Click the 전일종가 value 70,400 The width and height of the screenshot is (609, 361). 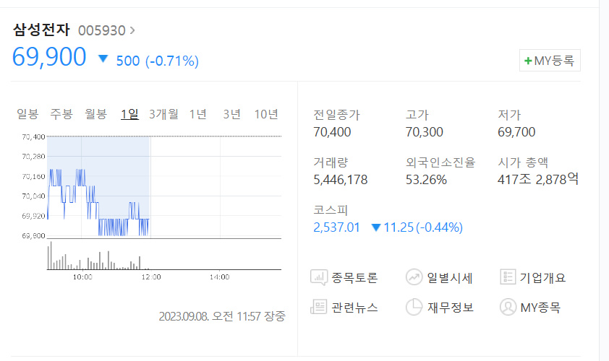click(332, 132)
